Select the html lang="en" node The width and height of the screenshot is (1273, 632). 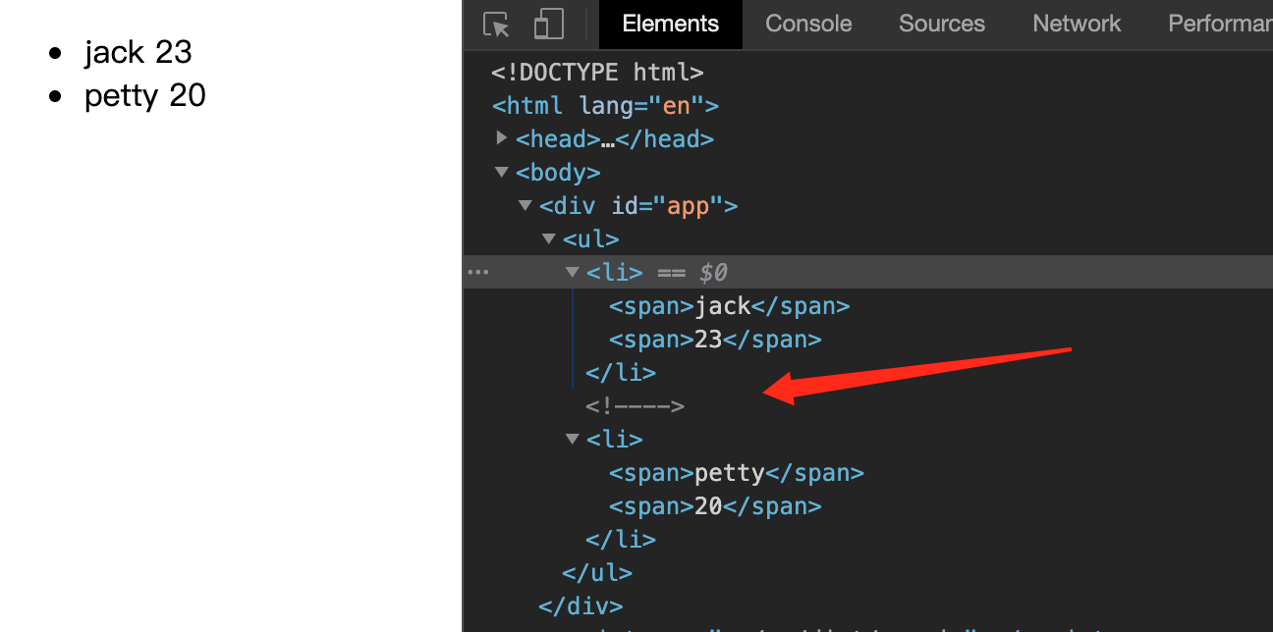click(606, 105)
